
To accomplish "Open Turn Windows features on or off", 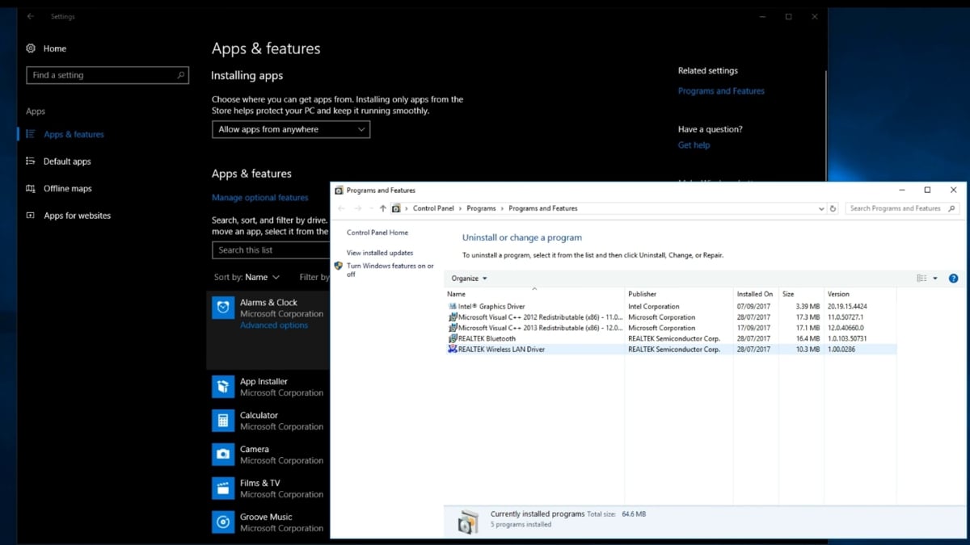I will coord(390,270).
